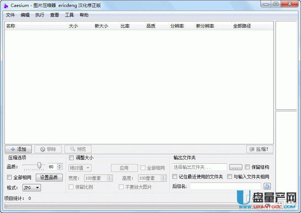301x213 pixels.
Task: Click the blue reset icon beside suffix field
Action: [x=267, y=187]
